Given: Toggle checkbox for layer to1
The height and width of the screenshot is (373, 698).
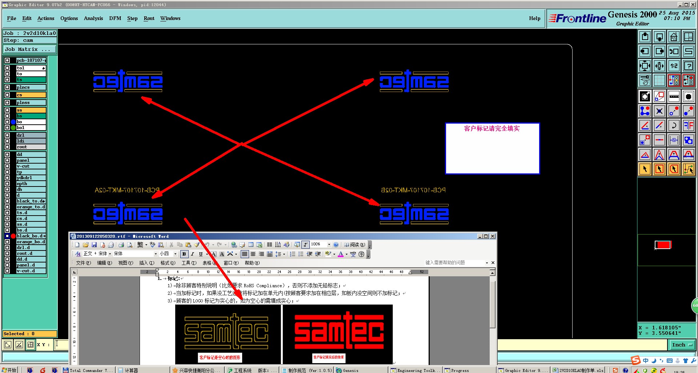Looking at the screenshot, I should (x=7, y=68).
